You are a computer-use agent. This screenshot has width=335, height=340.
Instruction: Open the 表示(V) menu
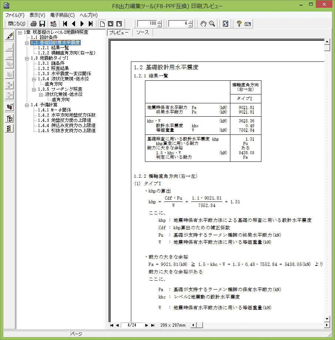pos(37,15)
